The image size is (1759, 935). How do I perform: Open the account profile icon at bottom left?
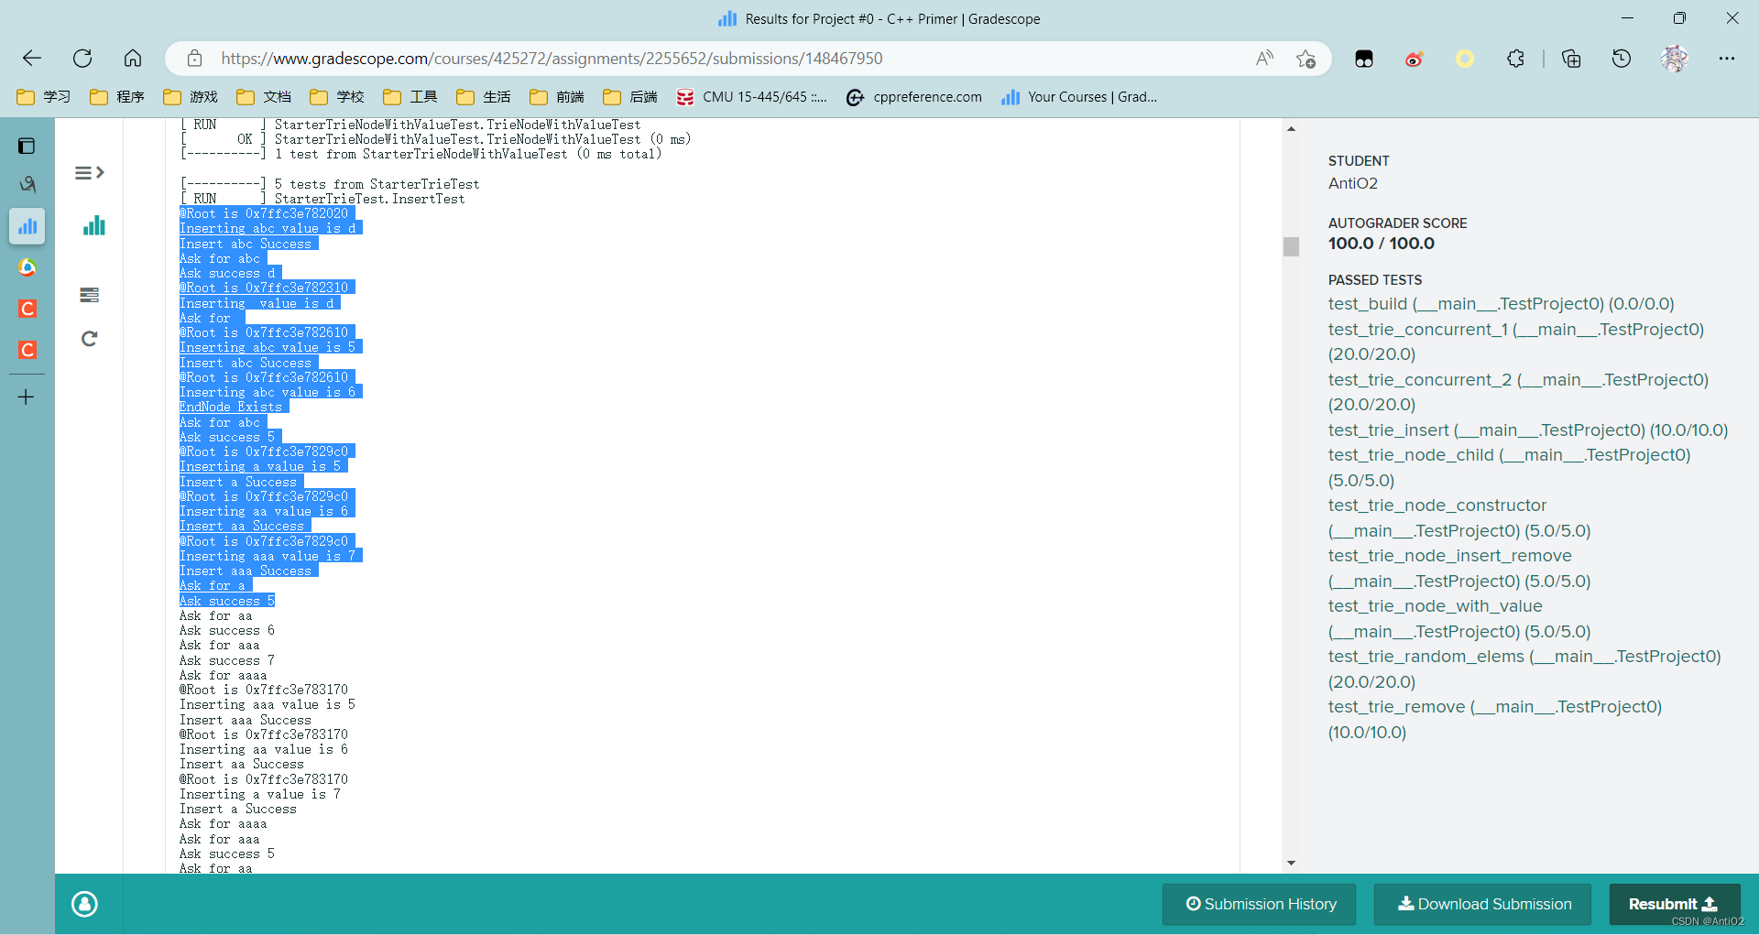pyautogui.click(x=84, y=904)
